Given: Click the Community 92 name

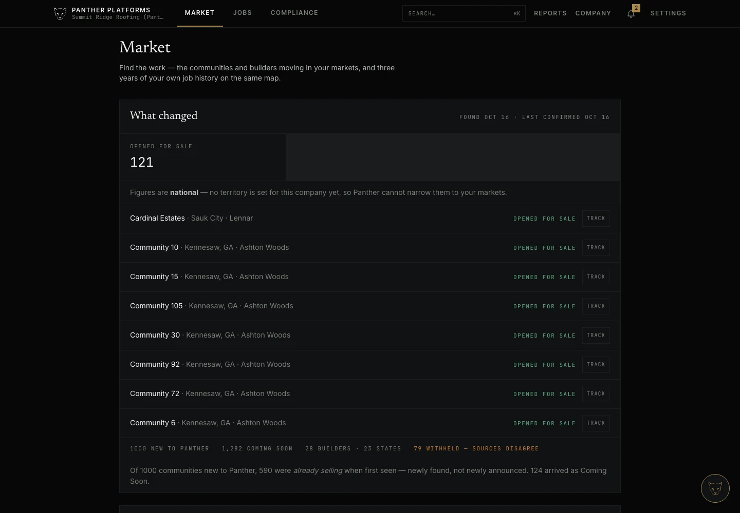Looking at the screenshot, I should coord(155,364).
